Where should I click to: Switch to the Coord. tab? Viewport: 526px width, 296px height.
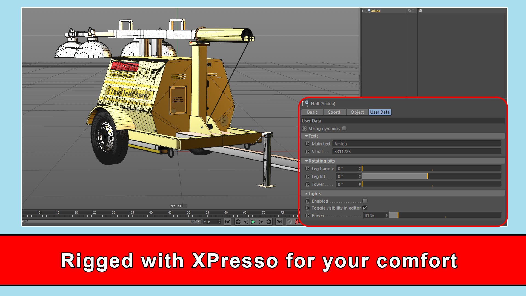point(335,112)
